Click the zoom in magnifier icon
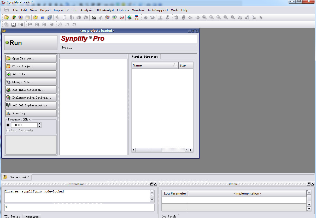316x218 pixels. [x=212, y=17]
